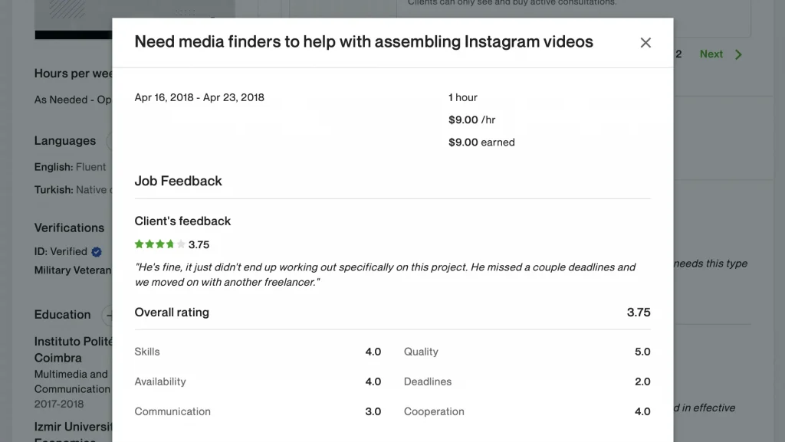The width and height of the screenshot is (785, 442).
Task: Click the $9.00 earned amount
Action: click(481, 142)
